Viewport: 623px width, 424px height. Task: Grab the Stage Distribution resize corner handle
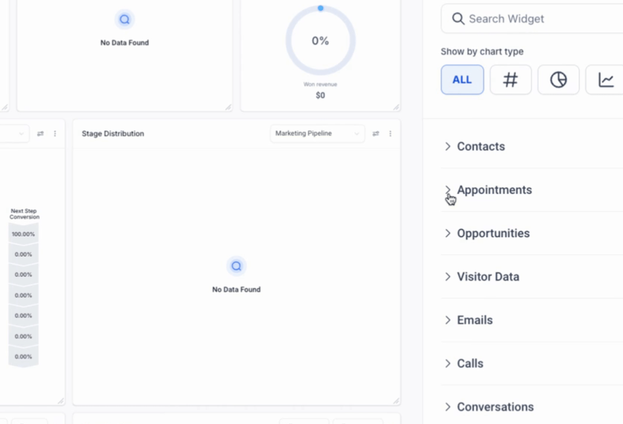coord(396,401)
